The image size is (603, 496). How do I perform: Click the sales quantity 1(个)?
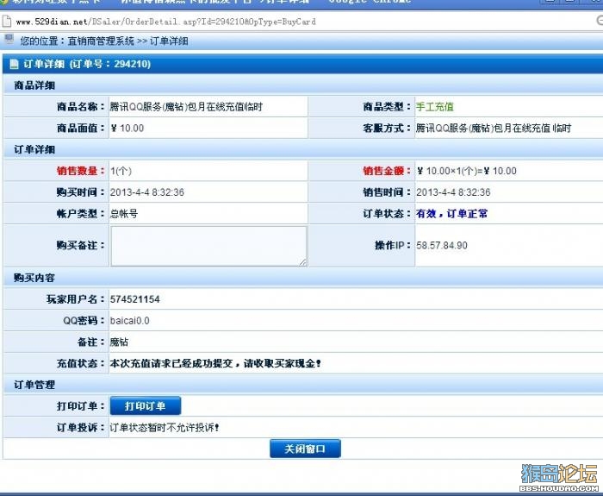[x=121, y=171]
